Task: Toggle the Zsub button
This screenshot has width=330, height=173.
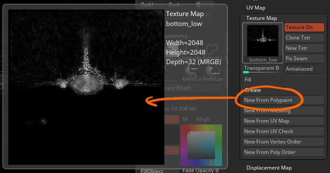Action: (174, 5)
